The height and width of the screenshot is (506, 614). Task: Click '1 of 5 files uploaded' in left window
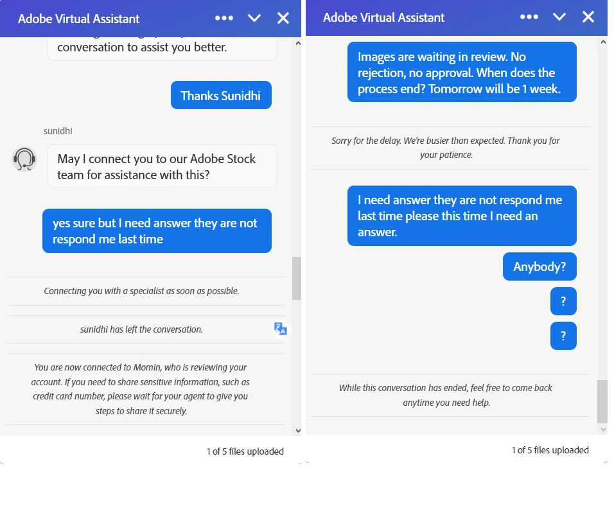[245, 451]
